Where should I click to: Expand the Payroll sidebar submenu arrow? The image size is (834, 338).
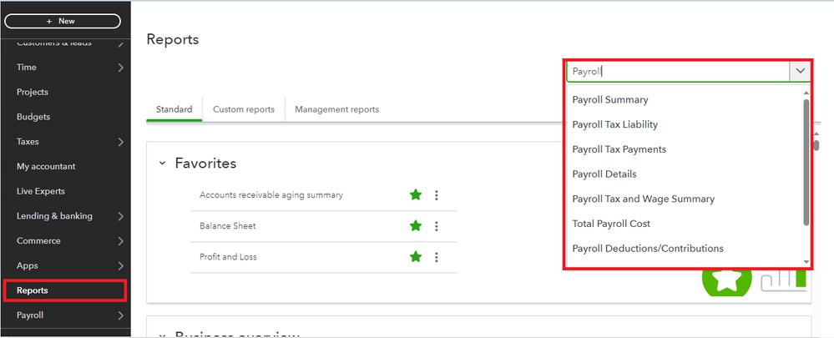121,315
